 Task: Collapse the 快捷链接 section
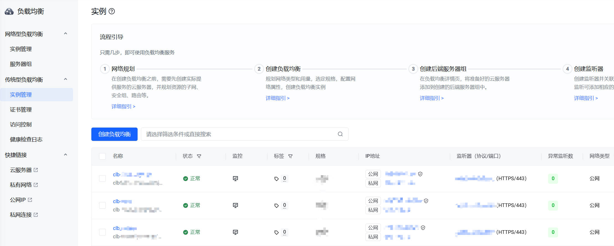point(66,155)
